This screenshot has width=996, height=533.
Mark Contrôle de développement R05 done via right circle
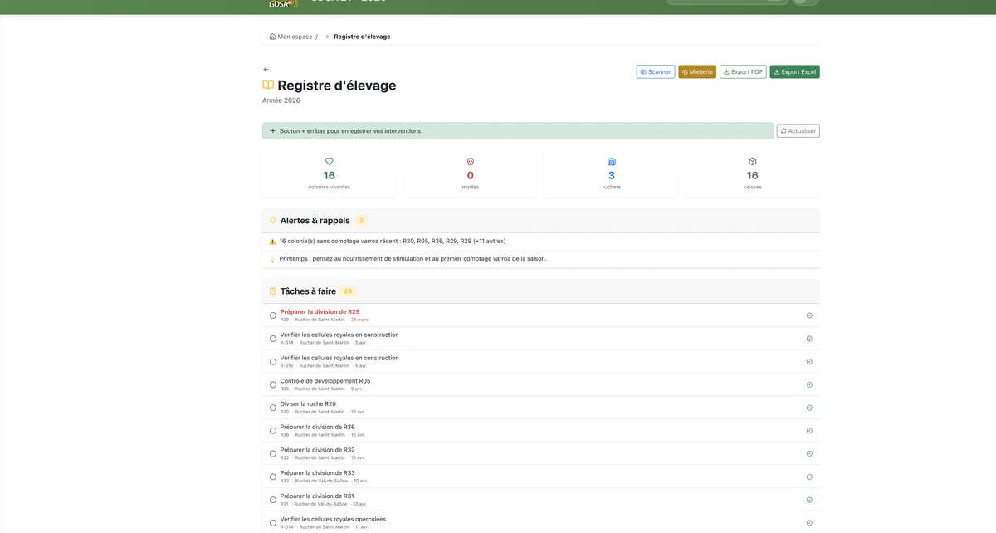[808, 384]
